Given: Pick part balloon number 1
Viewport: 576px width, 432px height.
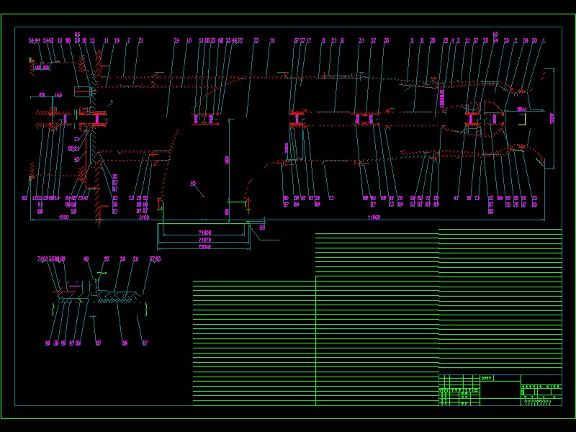Looking at the screenshot, I should 544,40.
